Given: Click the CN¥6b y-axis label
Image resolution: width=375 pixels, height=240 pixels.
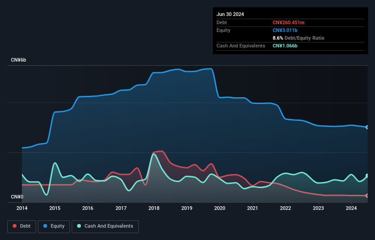Looking at the screenshot, I should tap(19, 60).
